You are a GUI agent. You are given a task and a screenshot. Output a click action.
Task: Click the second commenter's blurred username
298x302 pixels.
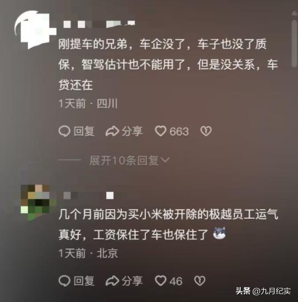tap(88, 195)
